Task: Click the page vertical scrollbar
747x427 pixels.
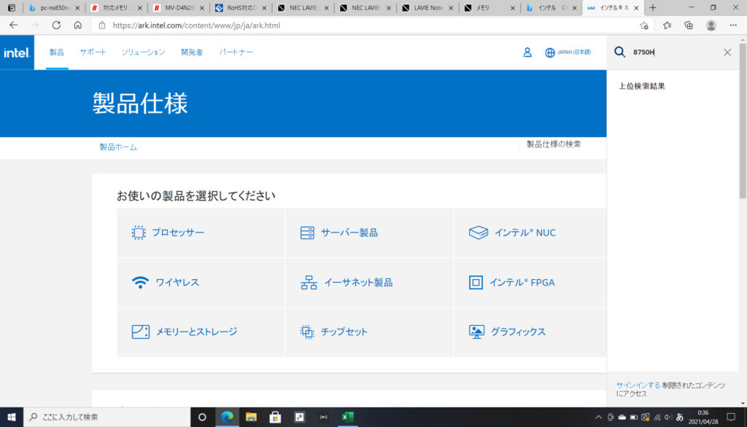Action: coord(743,219)
